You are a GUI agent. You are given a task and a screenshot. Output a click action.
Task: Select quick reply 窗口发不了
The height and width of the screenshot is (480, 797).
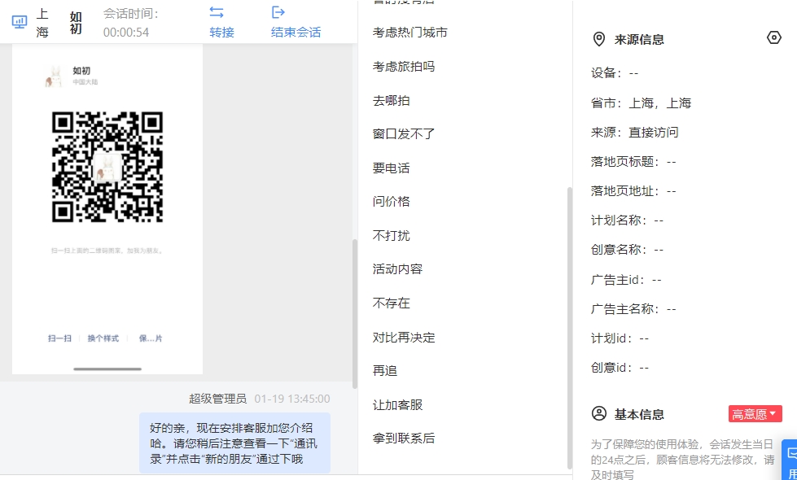pyautogui.click(x=404, y=134)
